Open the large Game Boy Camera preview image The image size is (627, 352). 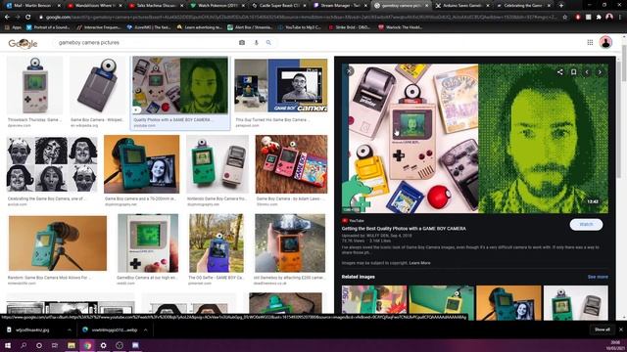click(475, 139)
